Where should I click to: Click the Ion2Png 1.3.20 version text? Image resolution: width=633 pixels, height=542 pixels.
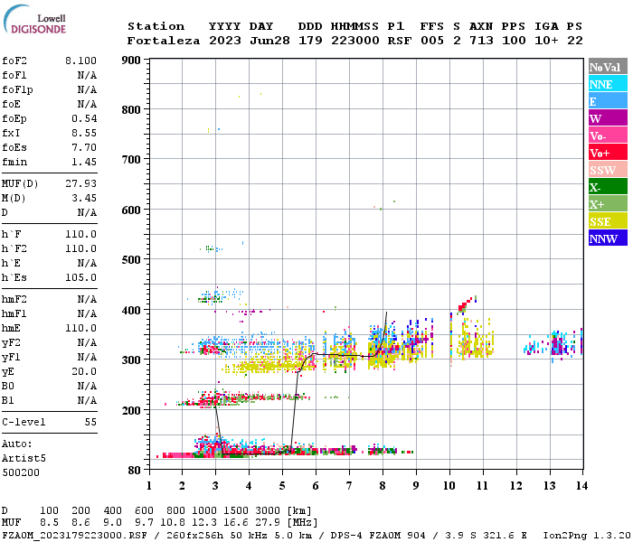[587, 536]
